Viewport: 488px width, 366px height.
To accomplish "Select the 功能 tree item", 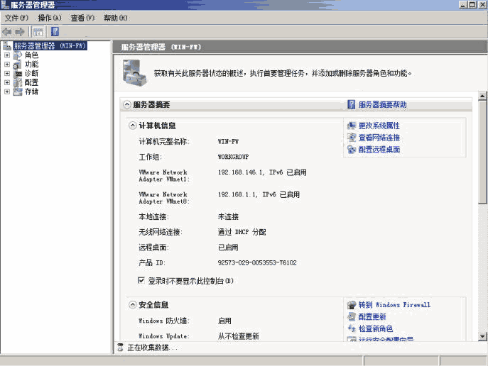I will pyautogui.click(x=31, y=65).
